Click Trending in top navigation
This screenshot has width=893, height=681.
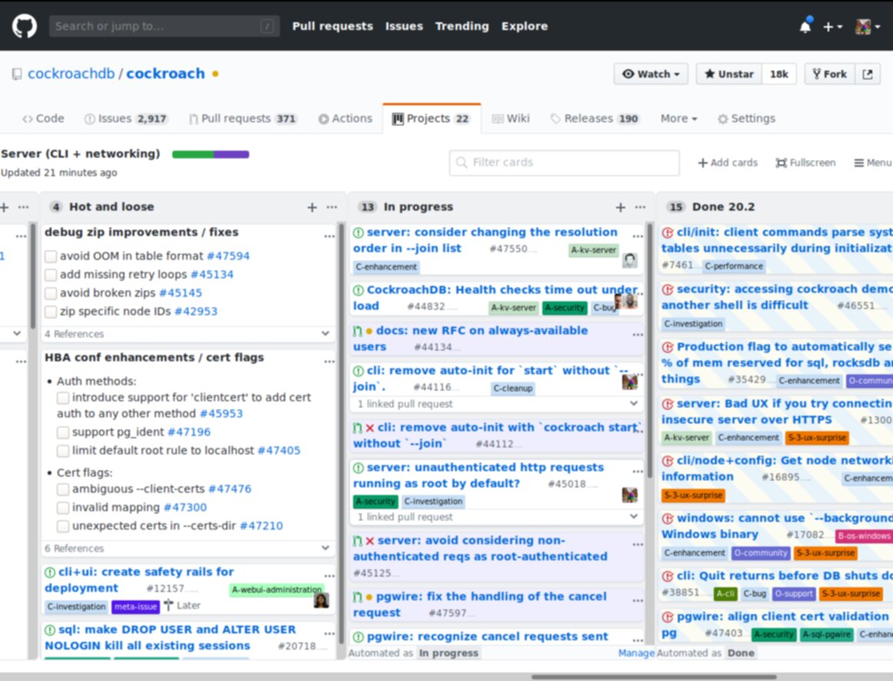point(461,26)
